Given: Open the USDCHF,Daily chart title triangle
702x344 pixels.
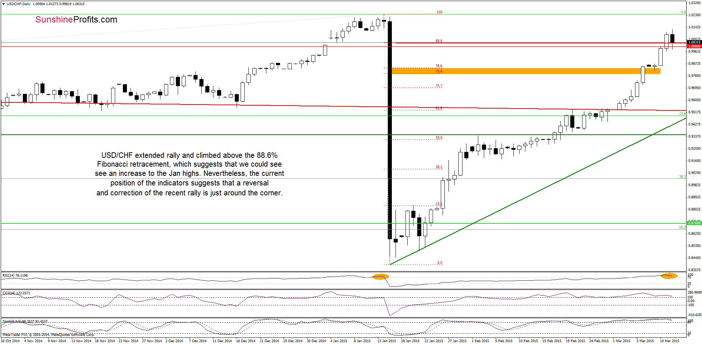Looking at the screenshot, I should click(x=3, y=4).
